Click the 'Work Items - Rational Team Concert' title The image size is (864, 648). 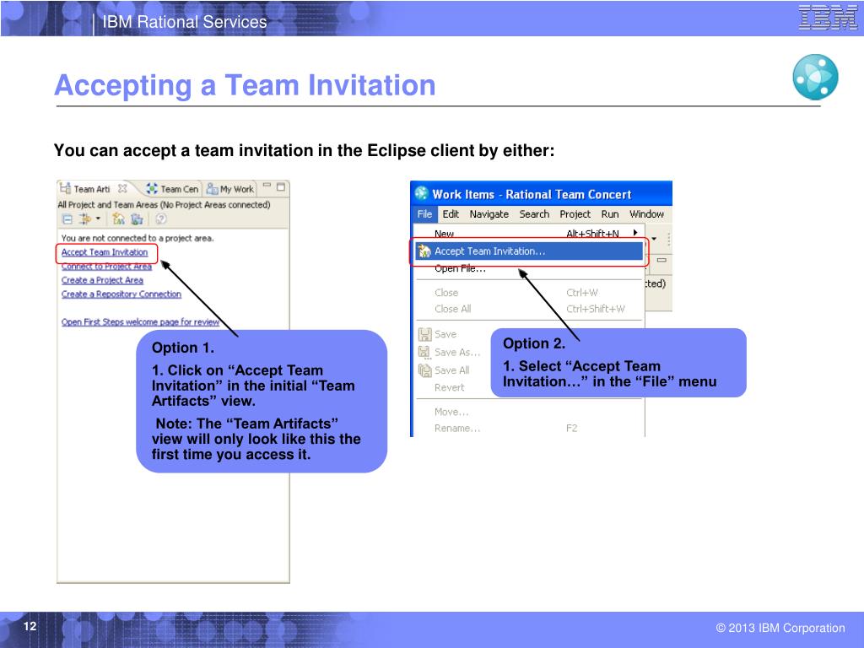532,195
